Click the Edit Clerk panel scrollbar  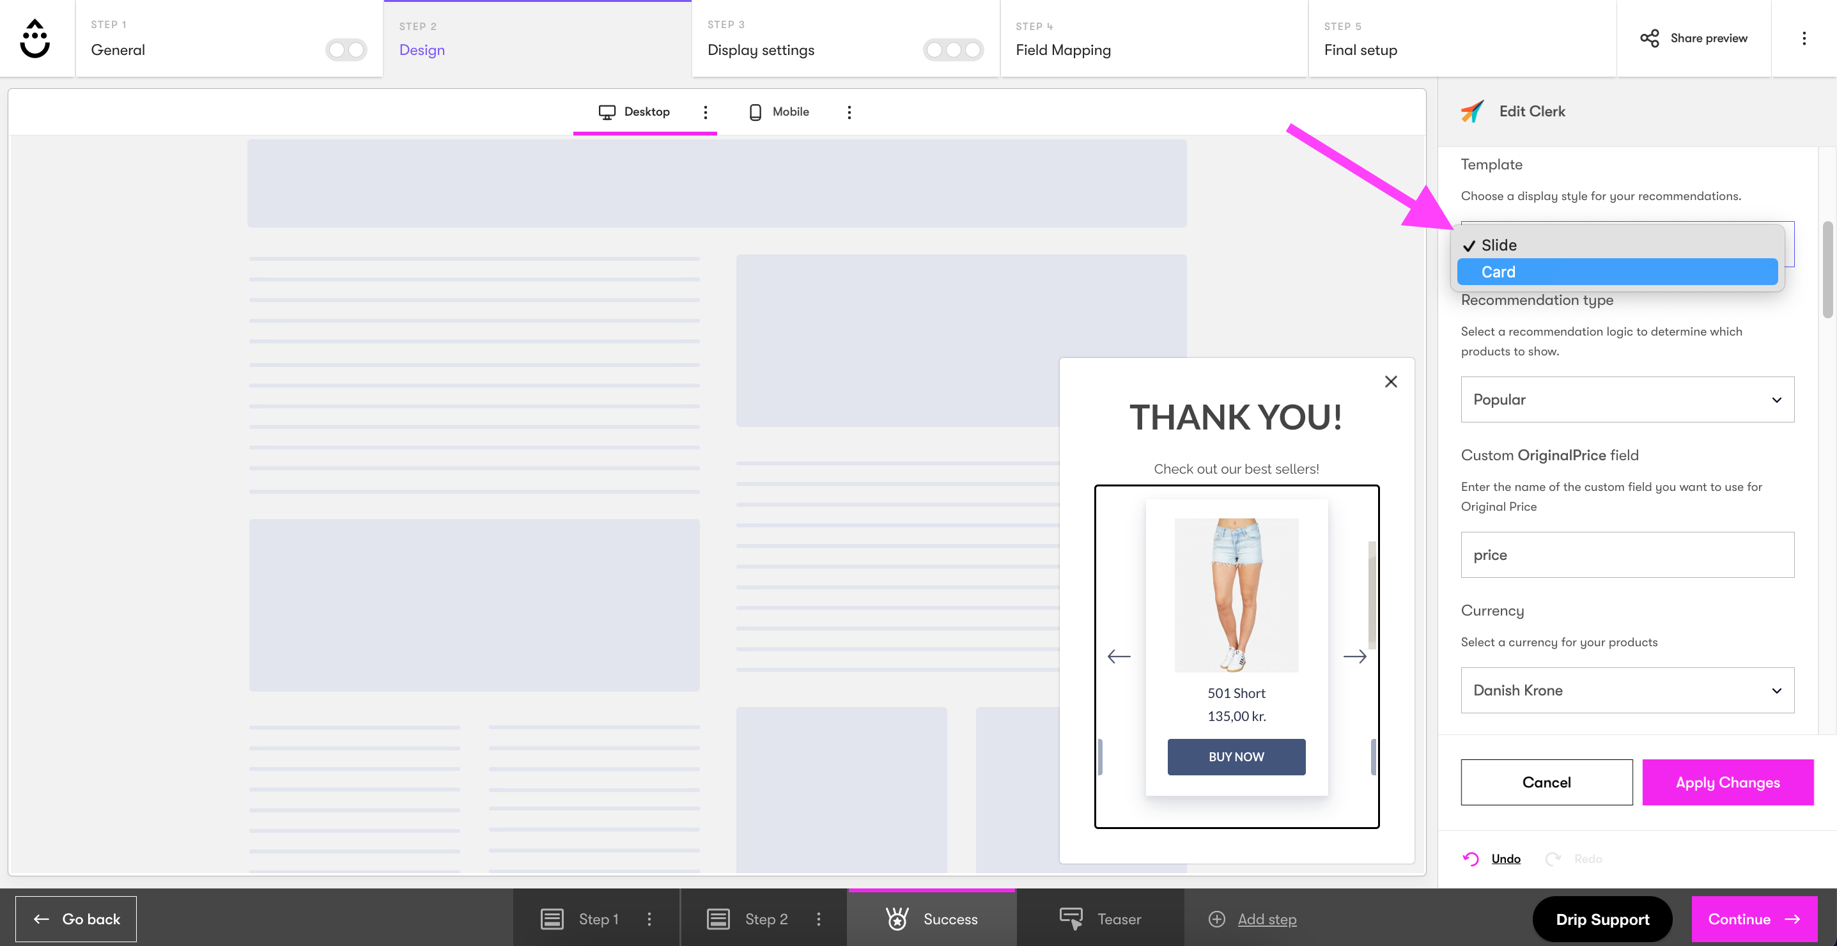click(1827, 270)
